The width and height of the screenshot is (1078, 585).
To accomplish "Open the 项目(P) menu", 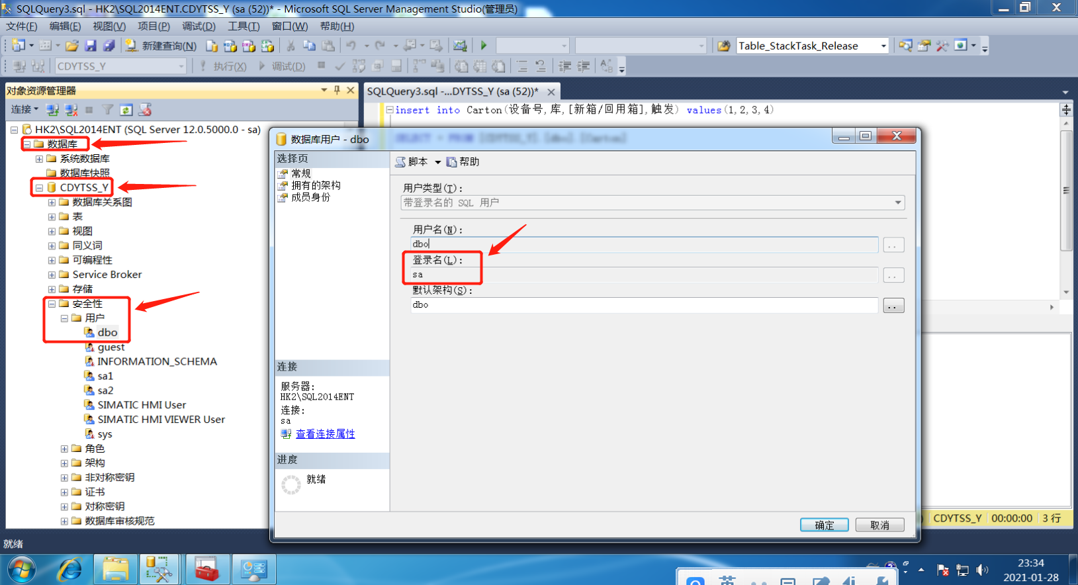I will click(x=154, y=26).
